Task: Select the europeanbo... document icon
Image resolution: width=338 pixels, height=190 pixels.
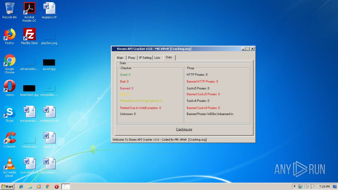Action: tap(29, 114)
